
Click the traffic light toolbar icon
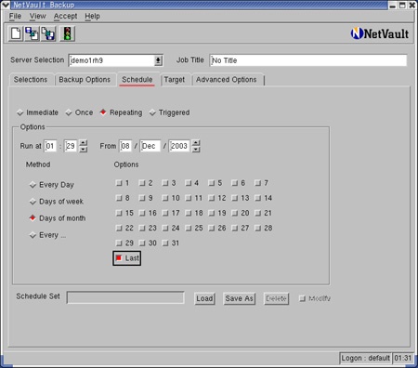pyautogui.click(x=67, y=33)
